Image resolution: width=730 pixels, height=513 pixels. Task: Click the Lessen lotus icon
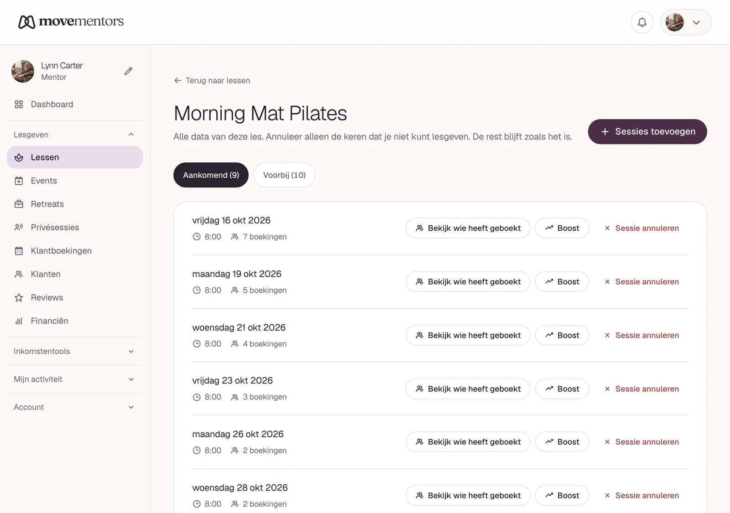coord(19,157)
